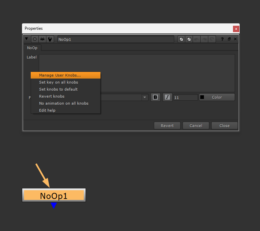Collapse the NoOp1 panel disclosure triangle
The width and height of the screenshot is (260, 231).
pyautogui.click(x=26, y=39)
